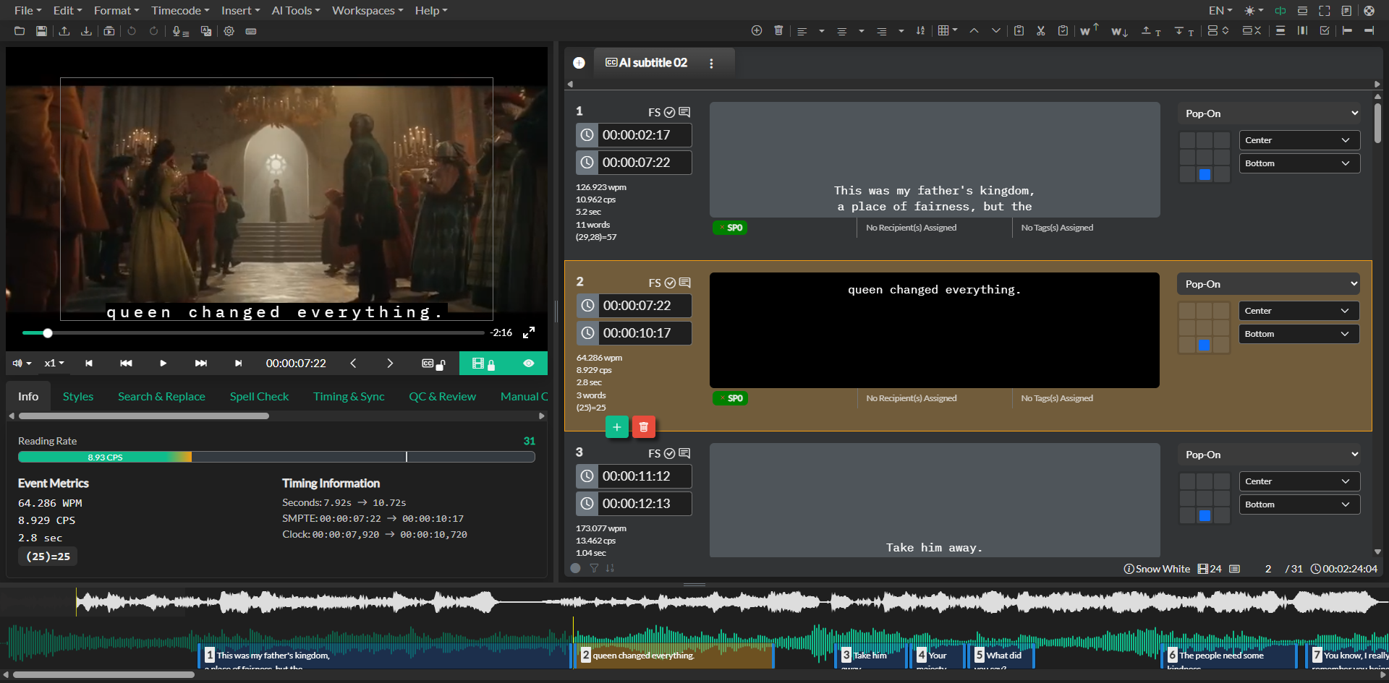
Task: Open the Timecode menu
Action: point(180,11)
